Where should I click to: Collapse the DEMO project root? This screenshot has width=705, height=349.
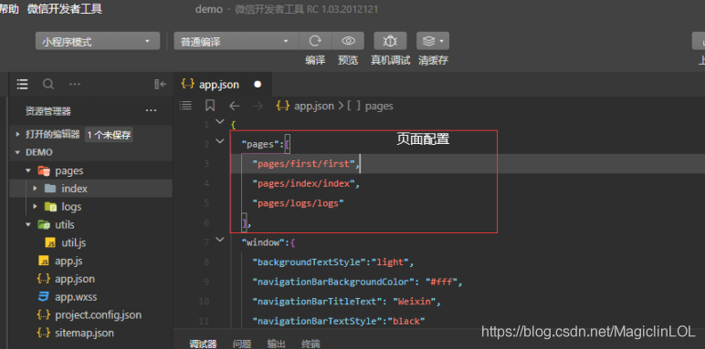pyautogui.click(x=18, y=152)
